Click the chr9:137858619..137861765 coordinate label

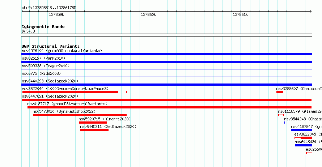coord(49,8)
